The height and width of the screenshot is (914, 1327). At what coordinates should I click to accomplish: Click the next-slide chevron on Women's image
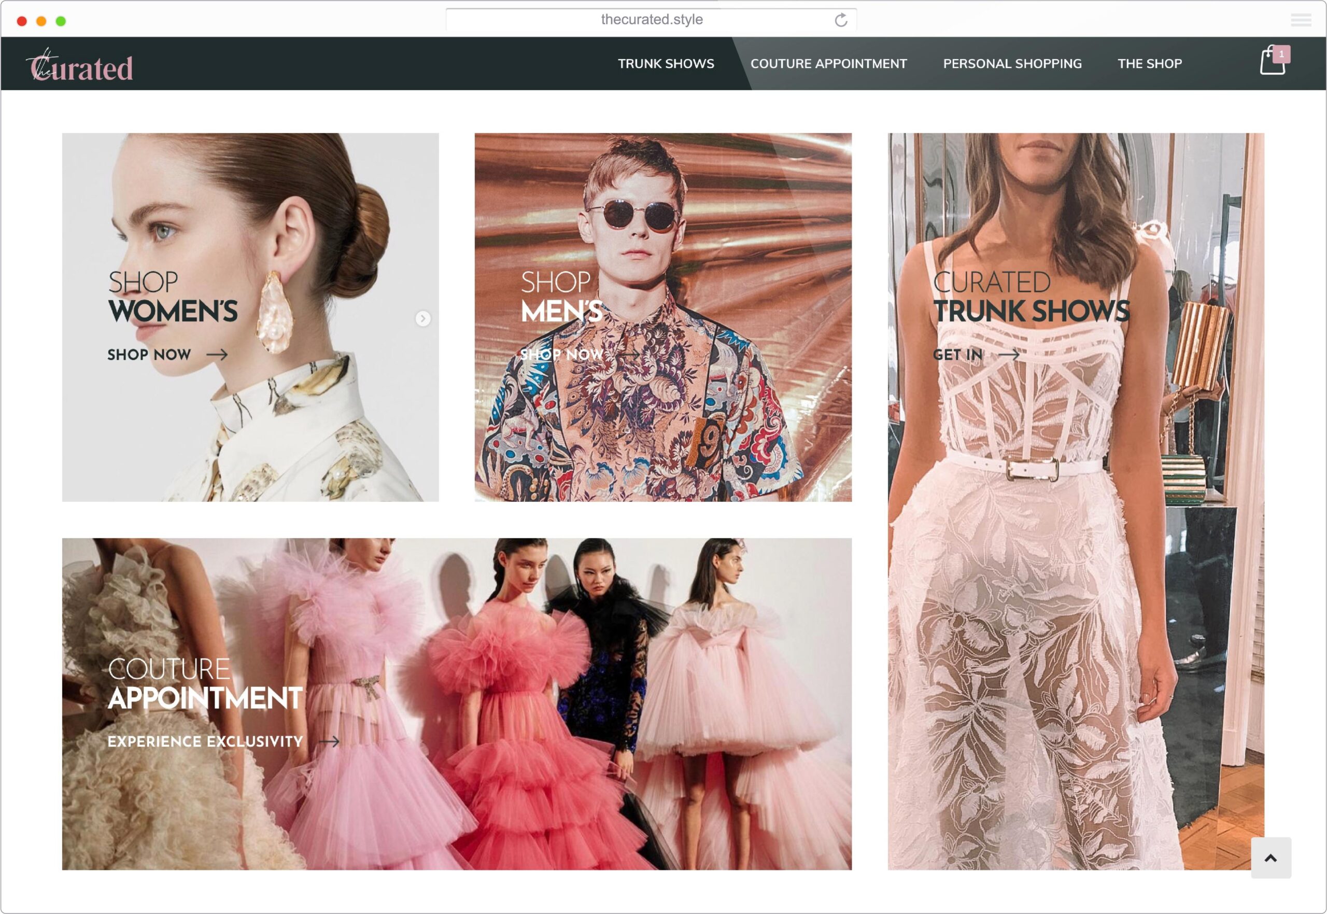pyautogui.click(x=422, y=318)
